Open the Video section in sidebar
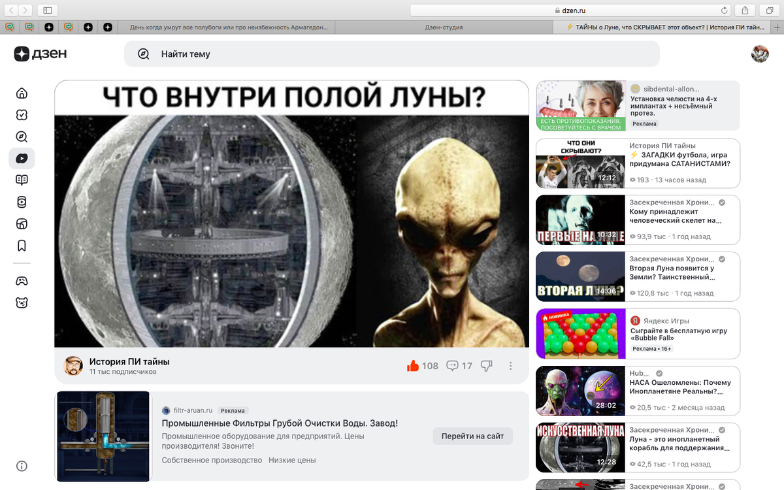Image resolution: width=784 pixels, height=490 pixels. (x=22, y=158)
